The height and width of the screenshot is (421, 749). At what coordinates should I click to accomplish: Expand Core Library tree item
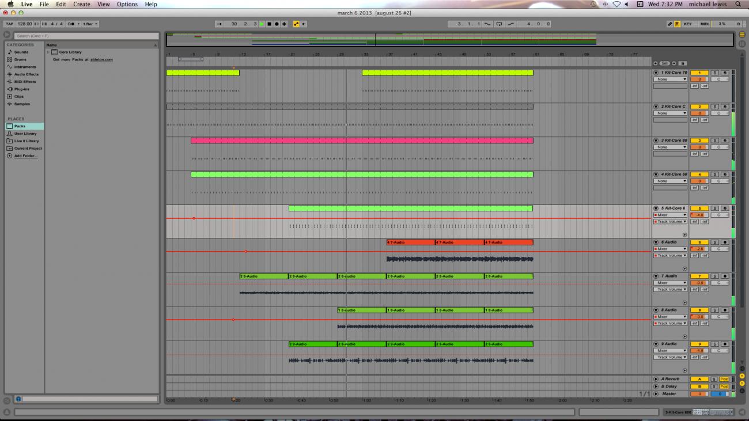(x=48, y=52)
